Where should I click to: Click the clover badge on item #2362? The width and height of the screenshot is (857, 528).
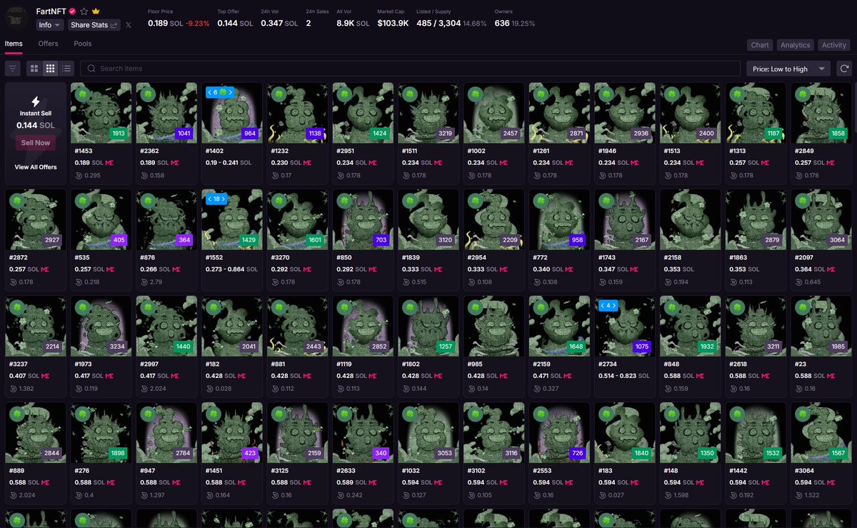click(x=149, y=93)
